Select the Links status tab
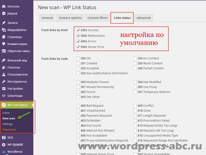 coord(122,18)
